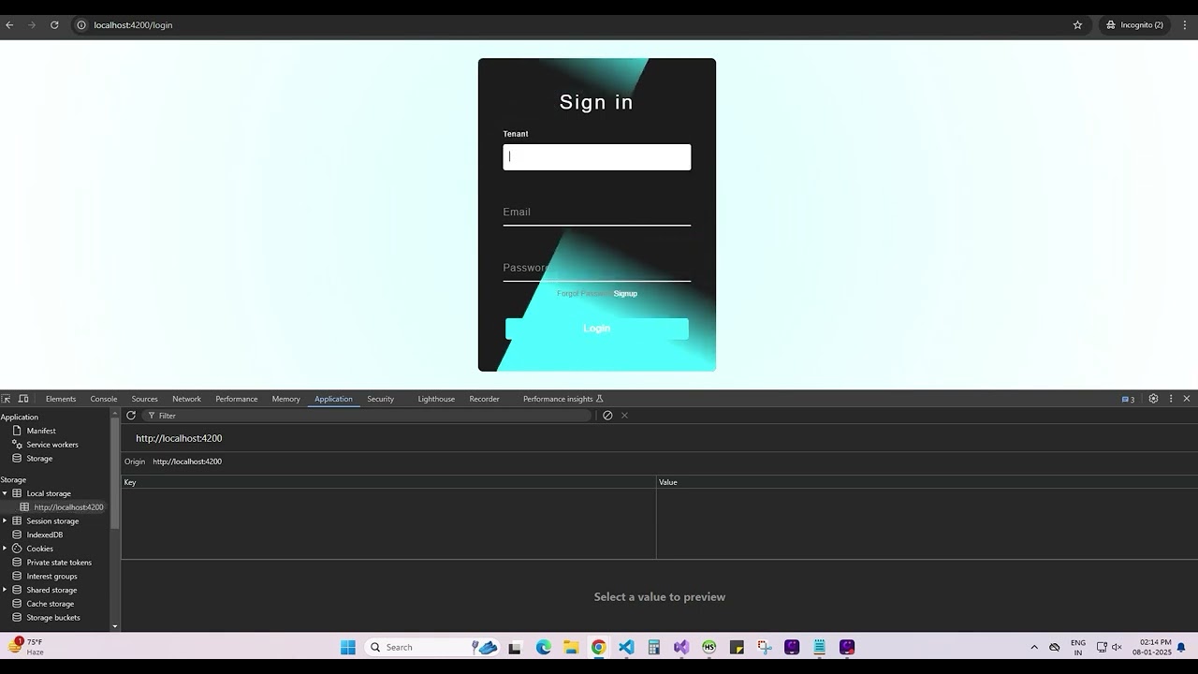Viewport: 1198px width, 674px height.
Task: Delete the selected storage entry
Action: (x=624, y=416)
